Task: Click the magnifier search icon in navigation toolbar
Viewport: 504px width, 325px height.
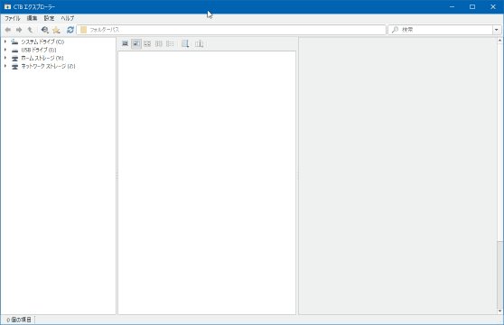Action: tap(45, 30)
